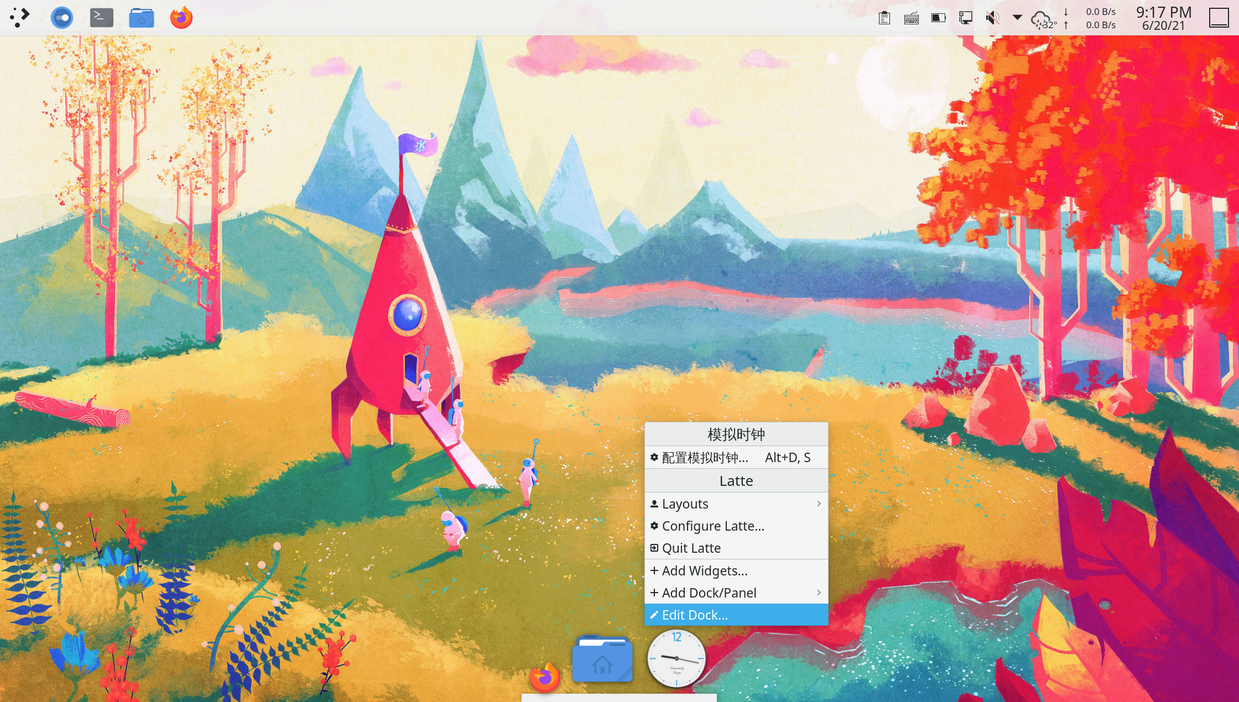Open wired network connection icon
The width and height of the screenshot is (1239, 702).
966,18
